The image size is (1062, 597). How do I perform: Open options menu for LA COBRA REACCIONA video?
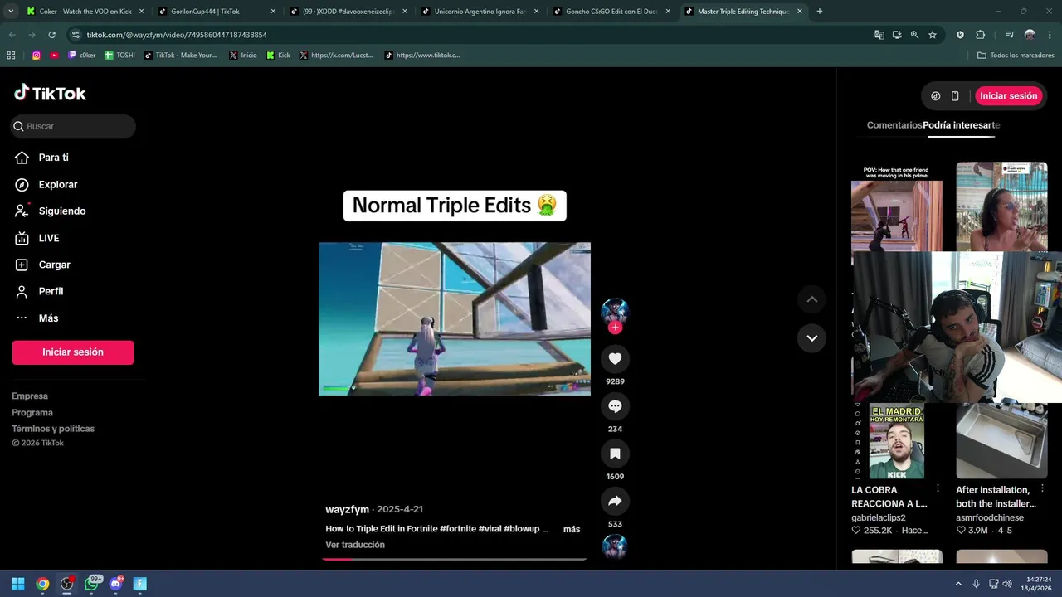coord(938,489)
